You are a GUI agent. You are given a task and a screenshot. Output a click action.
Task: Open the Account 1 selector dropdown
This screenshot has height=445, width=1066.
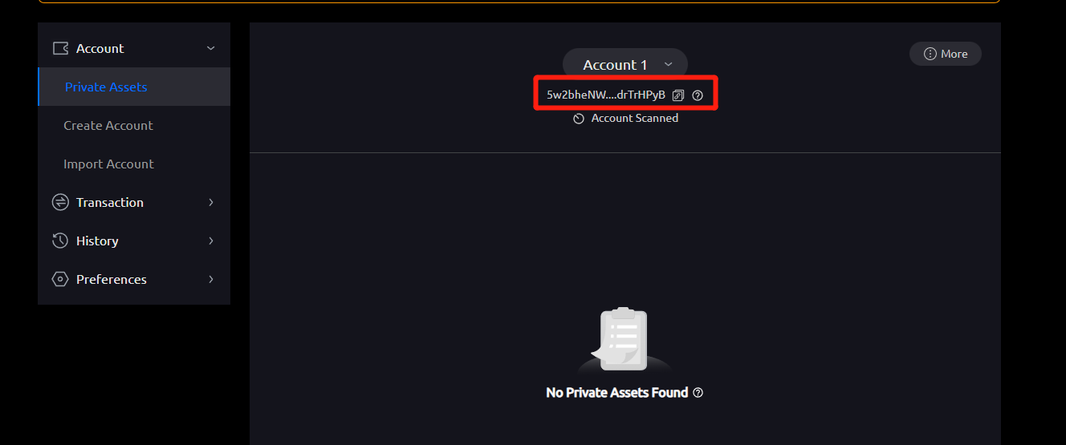click(625, 65)
